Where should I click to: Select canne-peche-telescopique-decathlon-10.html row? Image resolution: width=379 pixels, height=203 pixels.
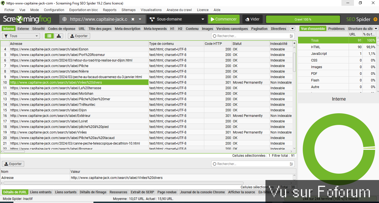point(146,143)
